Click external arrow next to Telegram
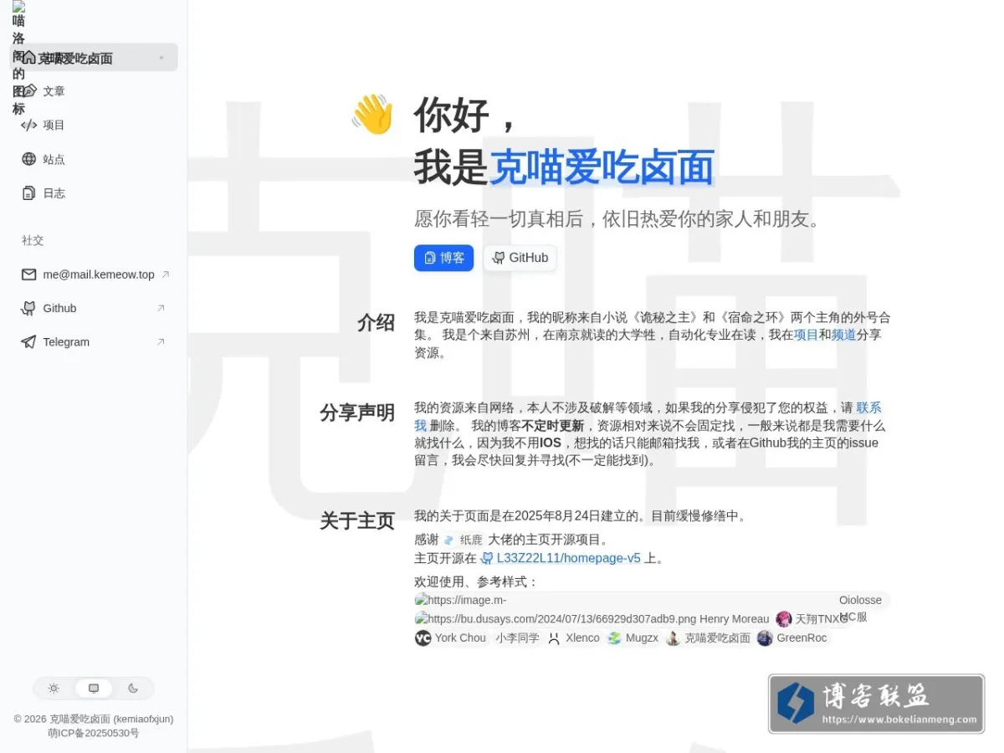 (x=161, y=342)
